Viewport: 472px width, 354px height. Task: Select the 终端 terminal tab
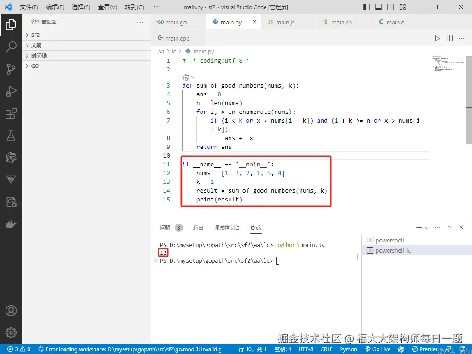(255, 228)
